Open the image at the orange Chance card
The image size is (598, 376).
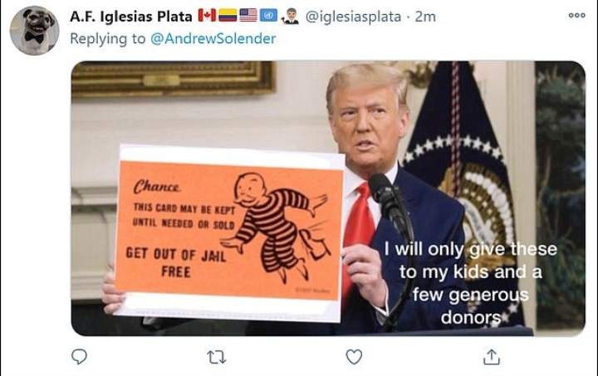[229, 231]
